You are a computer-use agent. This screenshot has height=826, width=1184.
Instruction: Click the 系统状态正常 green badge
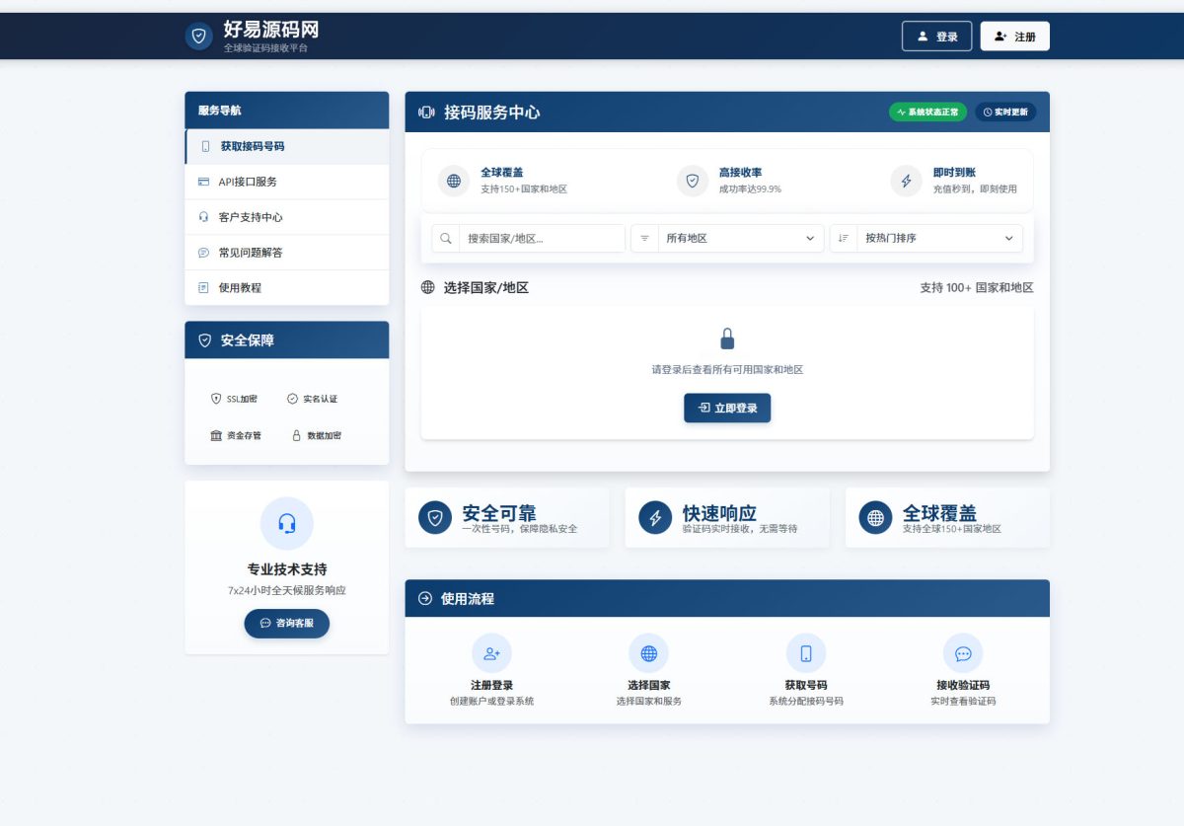tap(928, 113)
